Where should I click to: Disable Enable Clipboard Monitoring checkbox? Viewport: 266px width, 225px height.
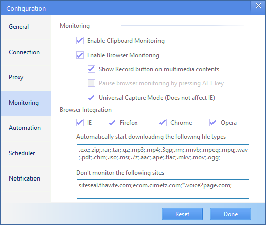80,41
